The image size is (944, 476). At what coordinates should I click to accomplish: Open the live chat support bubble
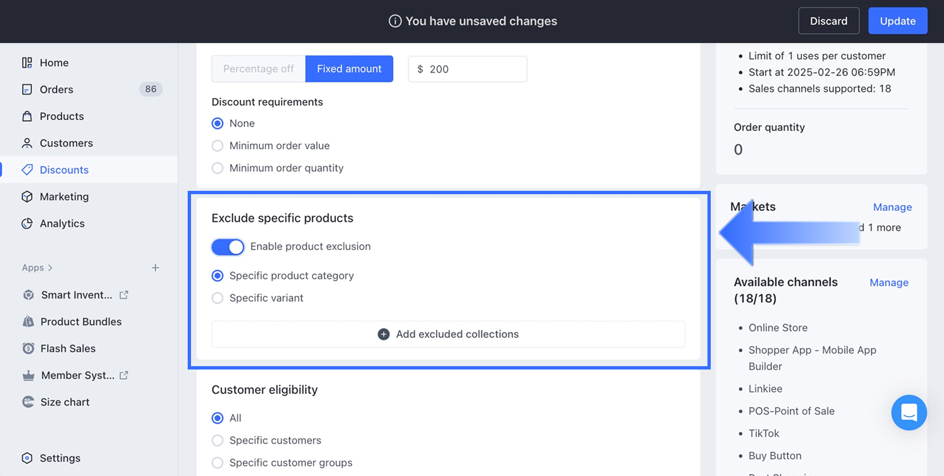coord(908,412)
